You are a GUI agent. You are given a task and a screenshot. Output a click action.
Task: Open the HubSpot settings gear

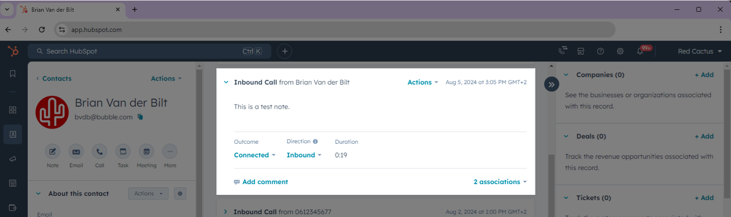620,51
